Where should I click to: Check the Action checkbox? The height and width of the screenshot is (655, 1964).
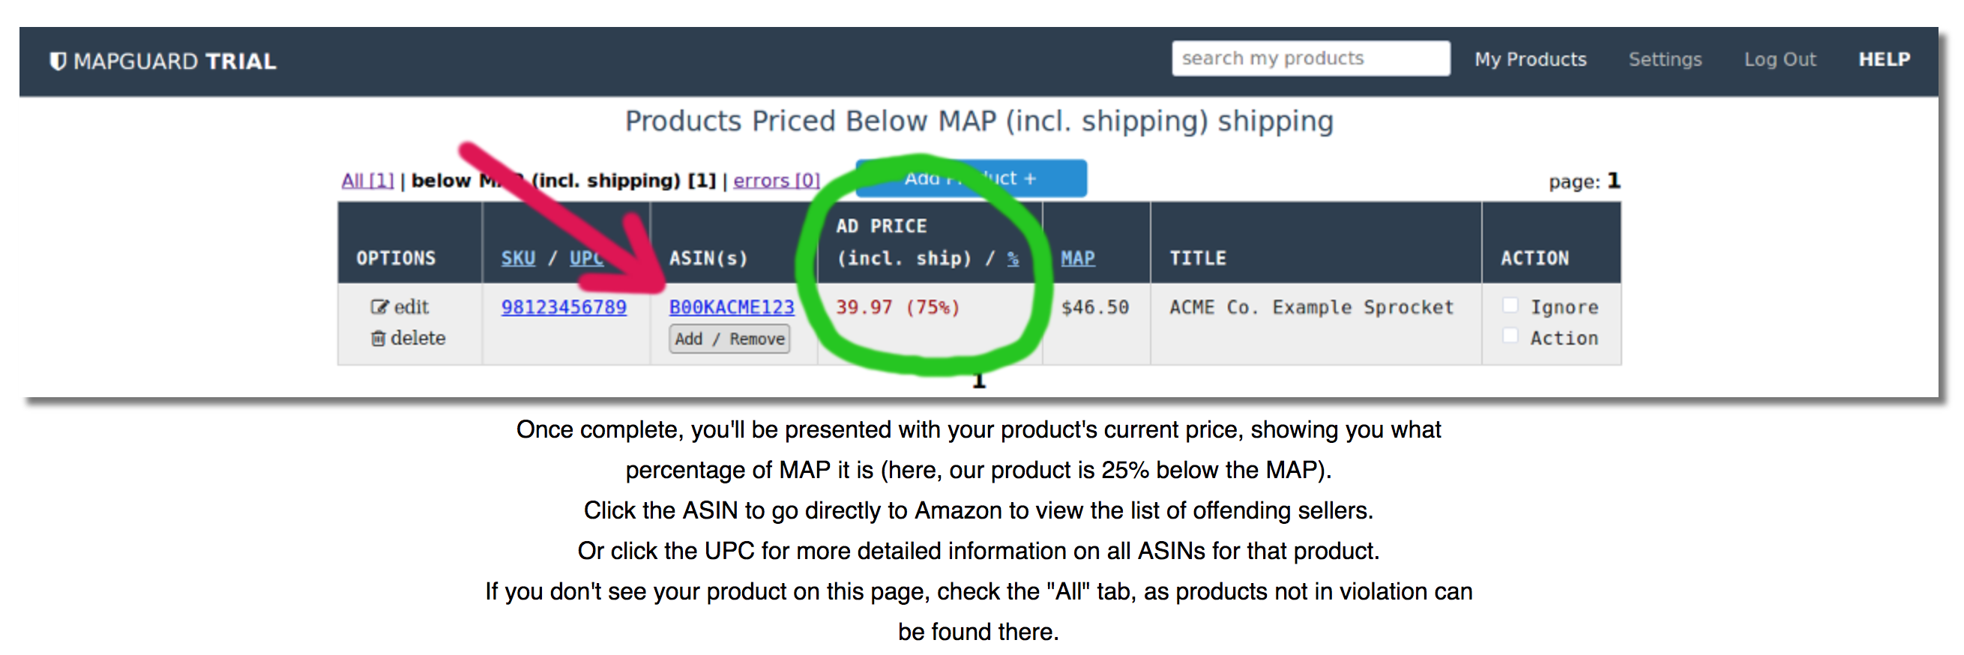(1510, 336)
